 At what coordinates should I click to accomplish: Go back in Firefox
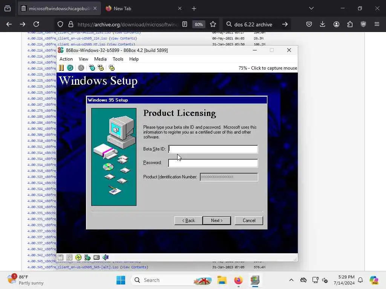click(x=9, y=24)
